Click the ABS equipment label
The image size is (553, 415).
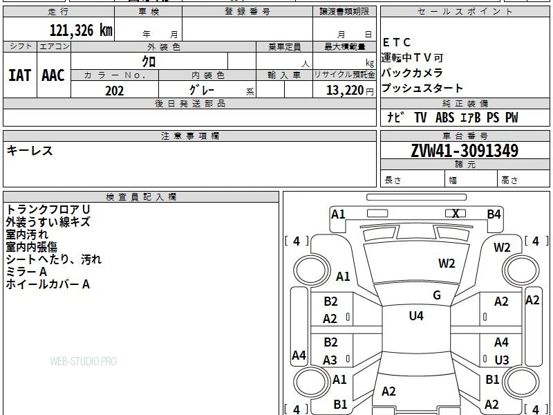point(444,118)
